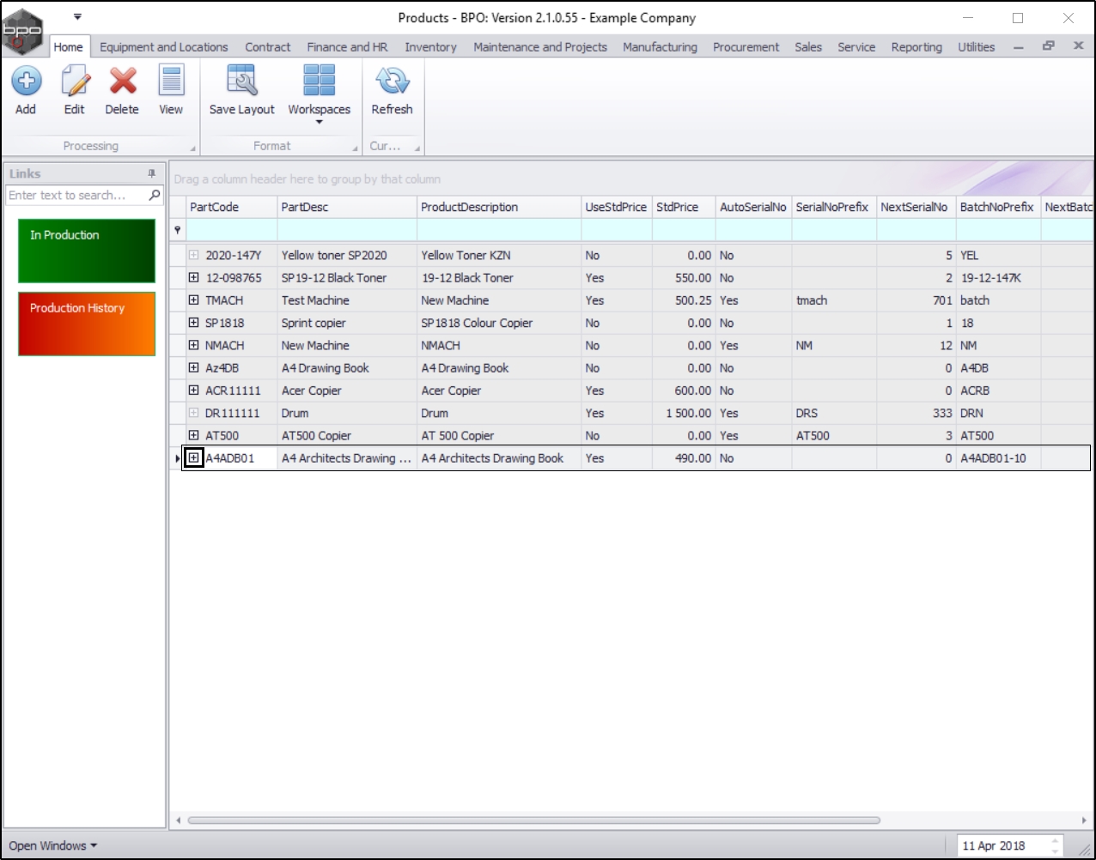
Task: Switch to the Manufacturing tab
Action: pos(661,47)
